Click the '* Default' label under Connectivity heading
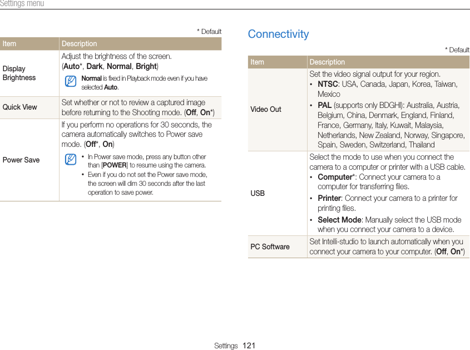This screenshot has height=350, width=470. pyautogui.click(x=457, y=50)
